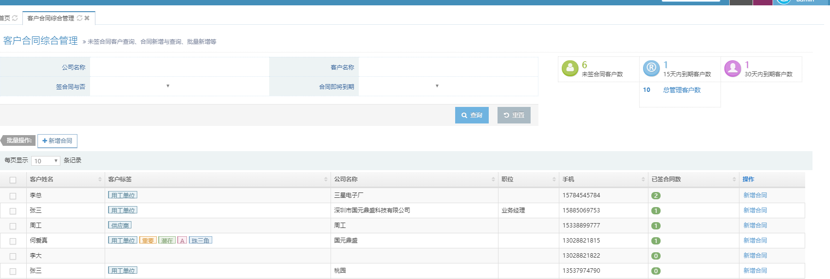
Task: Click 新增合同 link for 周工 row
Action: point(755,226)
